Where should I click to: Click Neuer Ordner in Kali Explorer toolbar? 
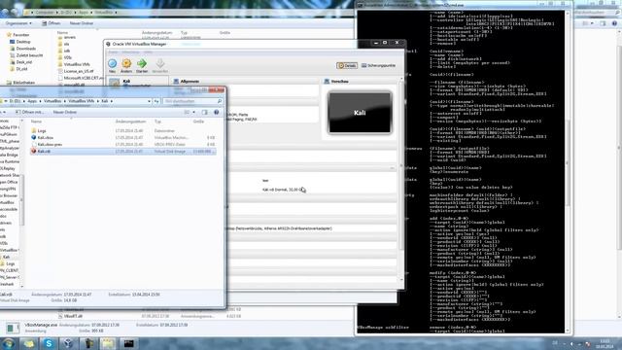[65, 113]
